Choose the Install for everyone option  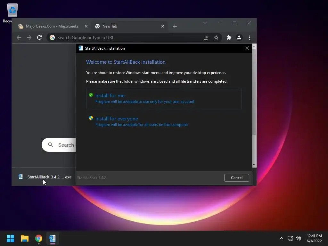tap(164, 121)
